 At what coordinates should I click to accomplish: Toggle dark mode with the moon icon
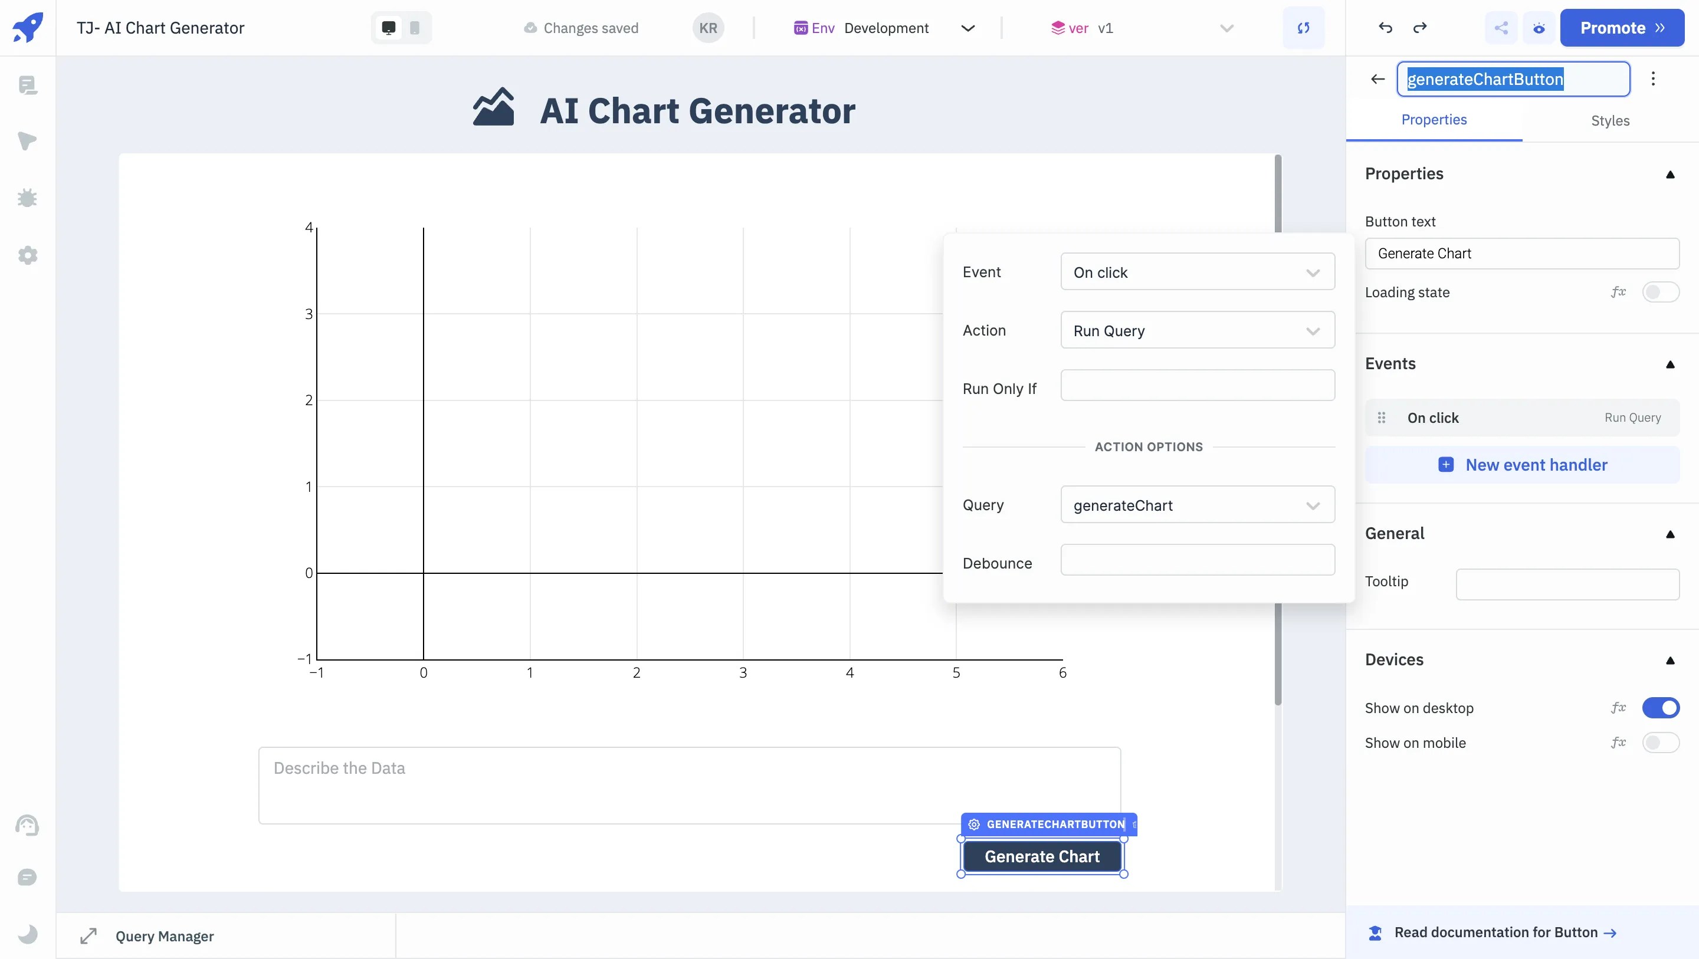[x=27, y=934]
